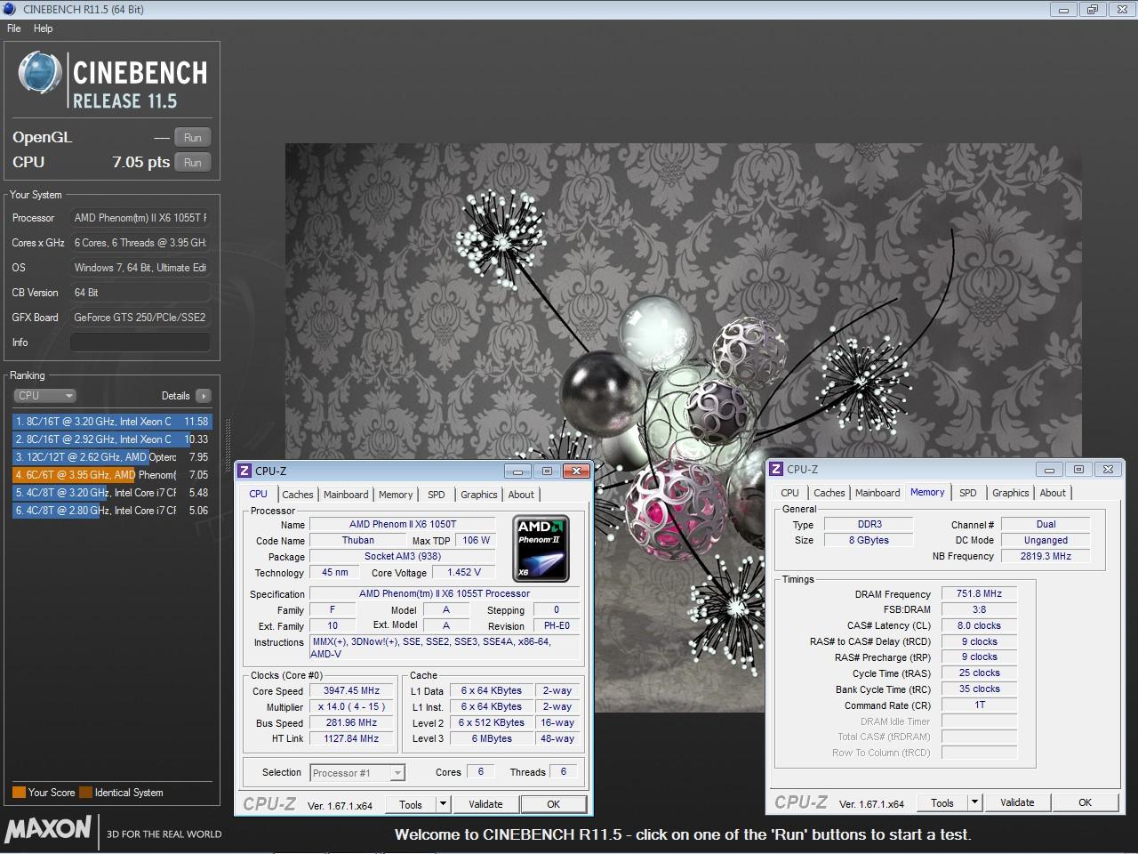This screenshot has height=854, width=1138.
Task: Click OK in right CPU-Z window
Action: click(1086, 802)
